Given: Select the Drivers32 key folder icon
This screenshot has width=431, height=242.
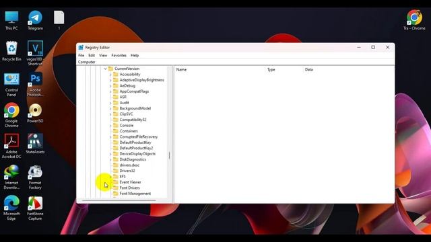Looking at the screenshot, I should coord(116,171).
